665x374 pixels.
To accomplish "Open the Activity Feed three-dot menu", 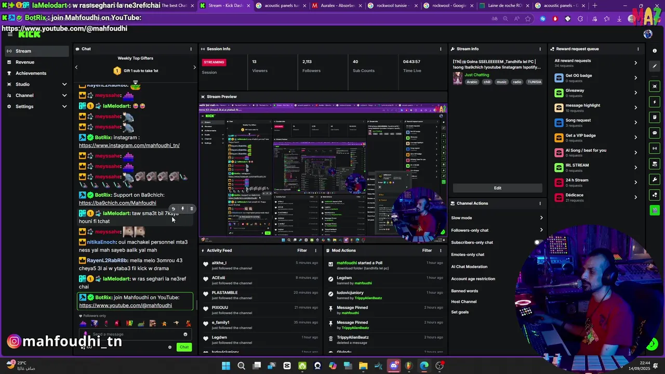I will coord(315,250).
